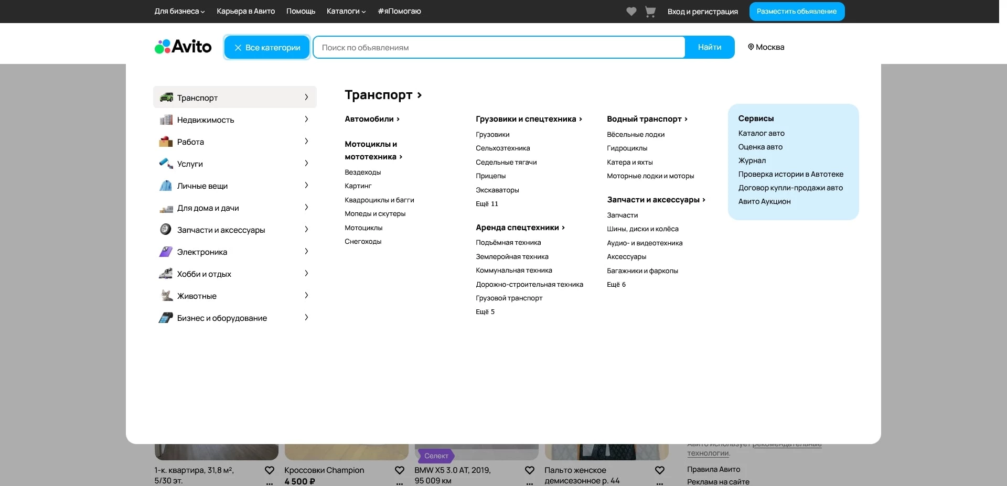Viewport: 1007px width, 486px height.
Task: Click the Работа briefcase icon
Action: pos(166,142)
